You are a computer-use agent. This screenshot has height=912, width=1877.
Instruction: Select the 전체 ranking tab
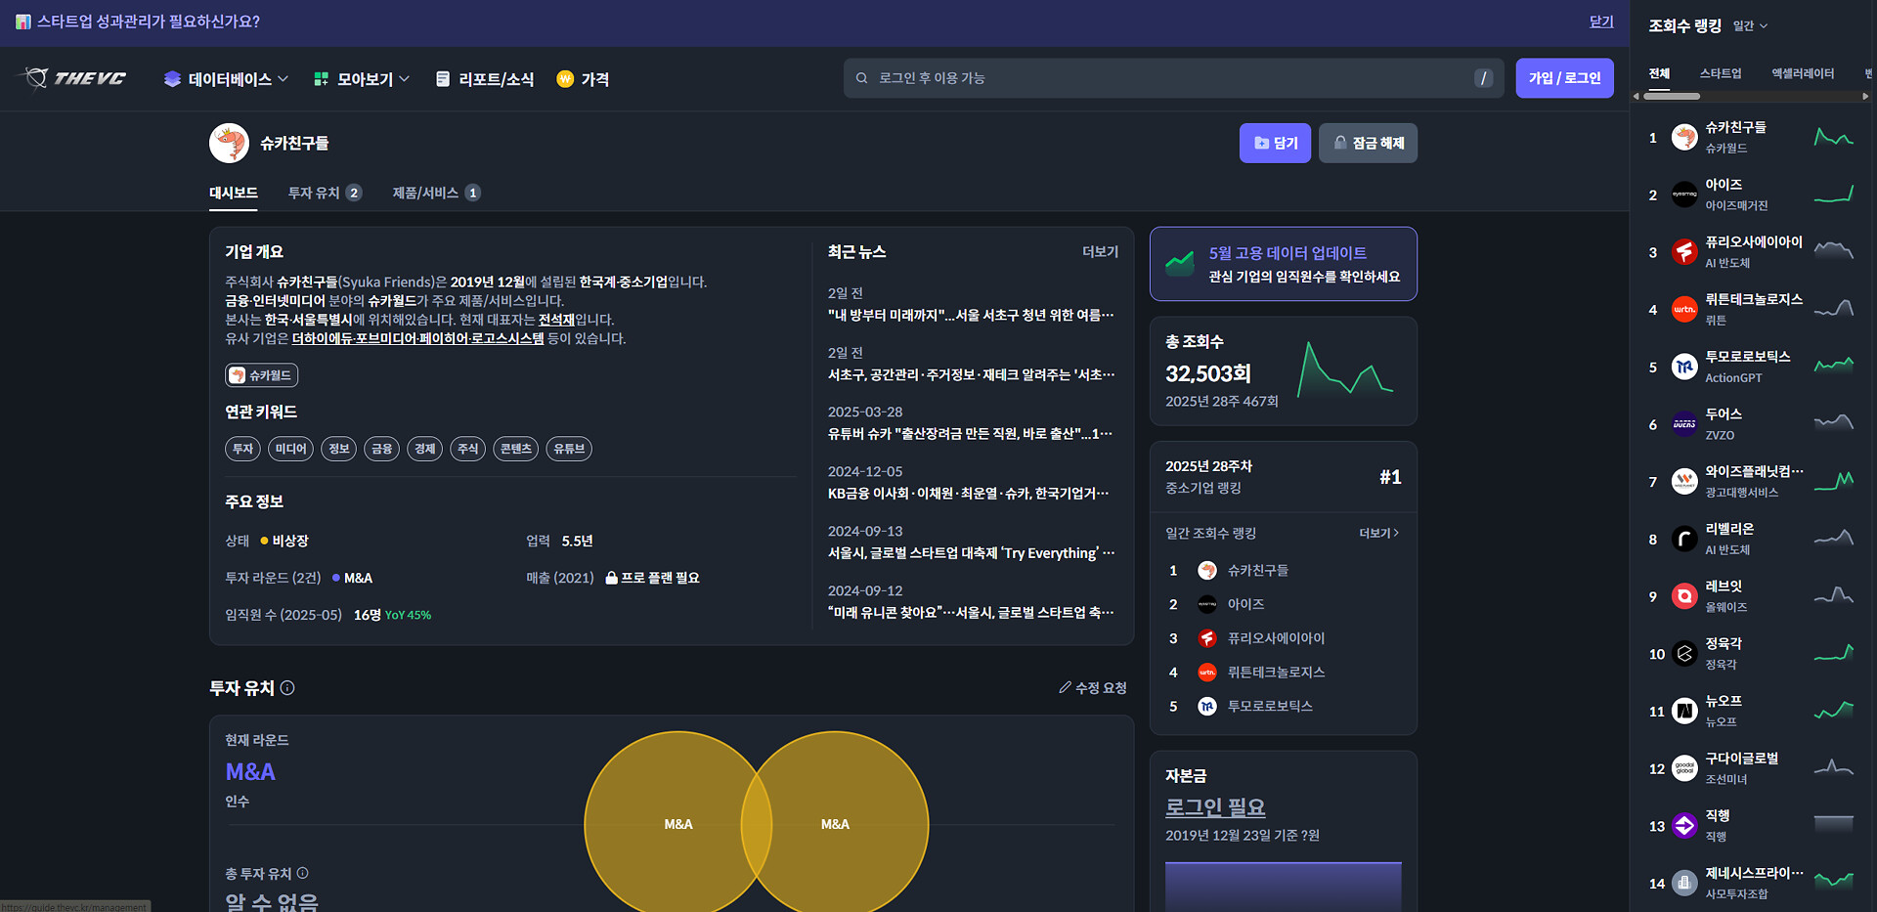[x=1659, y=73]
